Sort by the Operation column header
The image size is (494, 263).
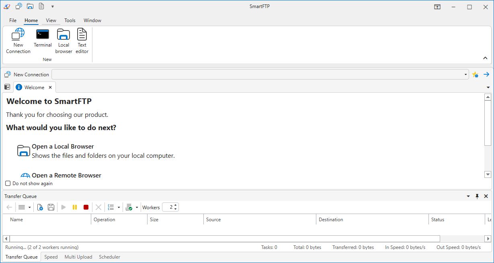[119, 220]
